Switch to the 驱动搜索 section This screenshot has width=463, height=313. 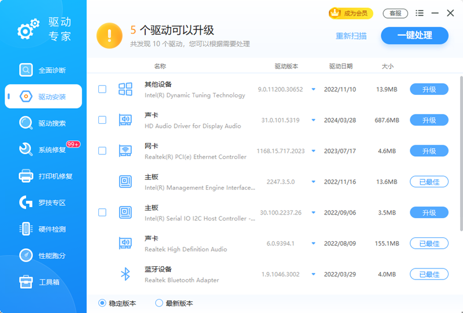click(43, 123)
